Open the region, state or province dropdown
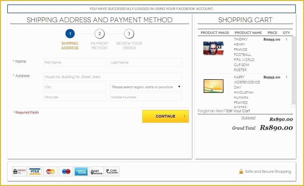304x186 pixels. tap(146, 87)
